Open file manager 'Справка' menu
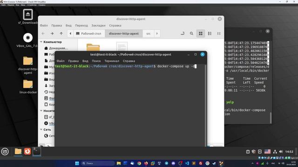 [x=115, y=26]
